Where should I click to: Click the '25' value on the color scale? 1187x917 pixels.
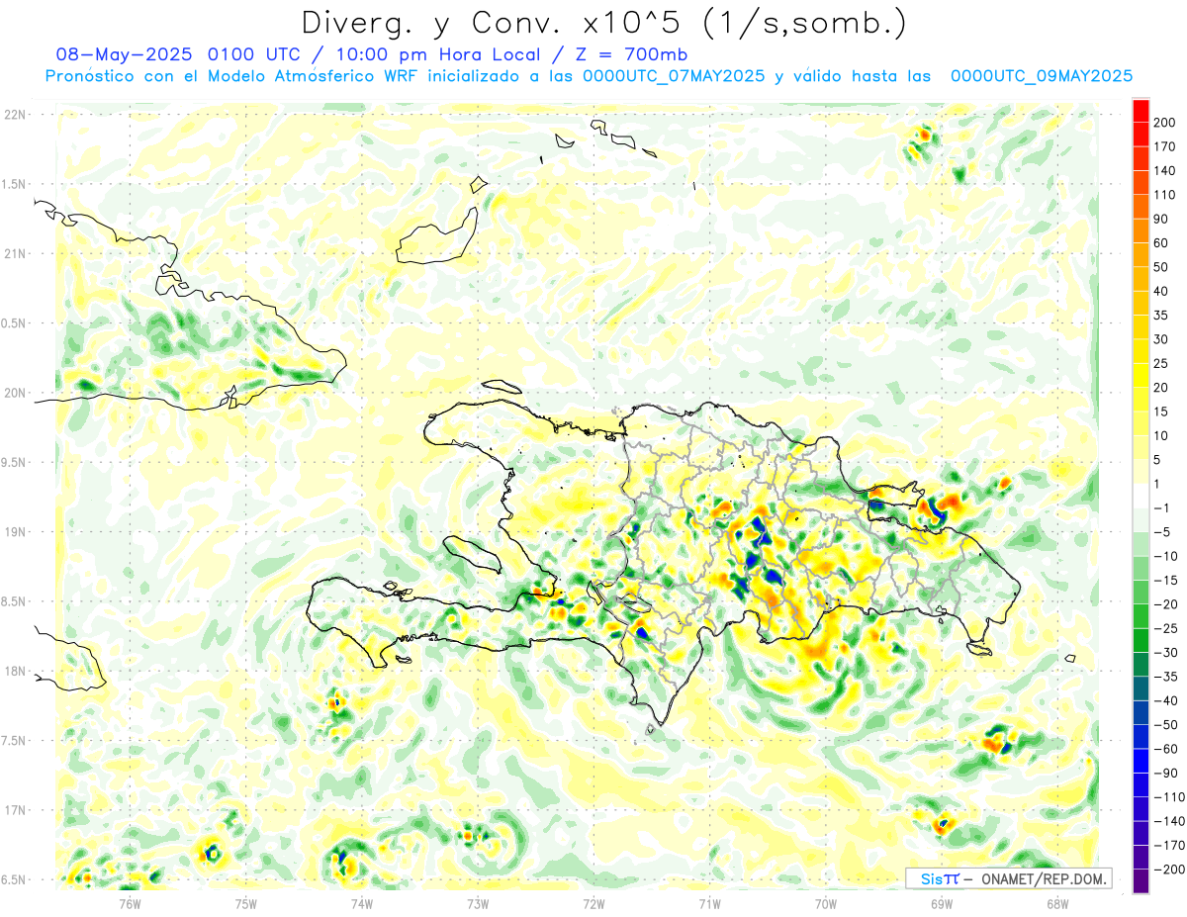click(x=1161, y=364)
